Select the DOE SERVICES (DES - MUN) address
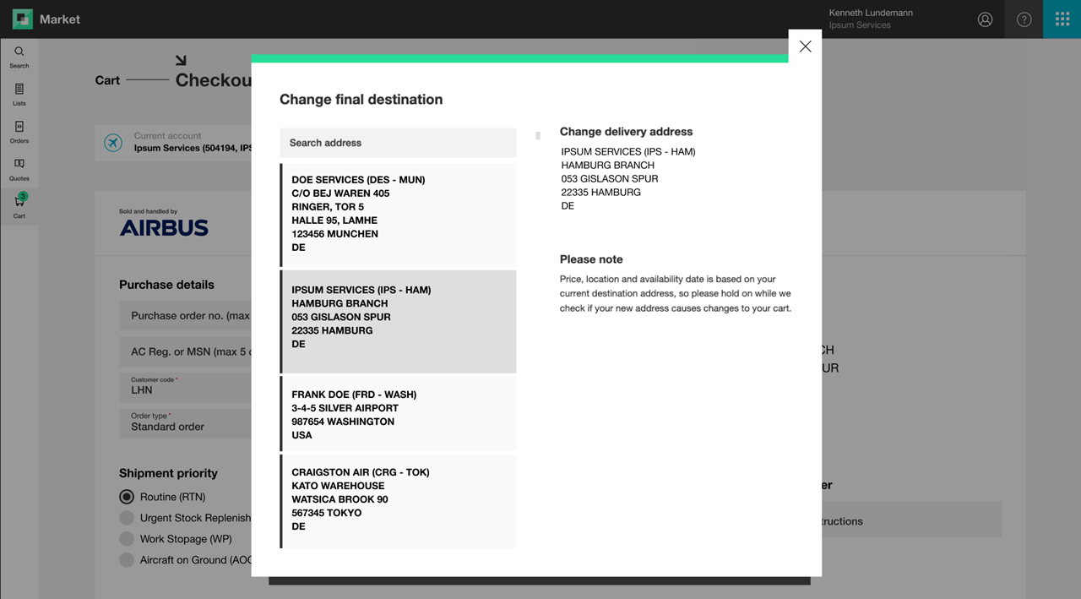Screen dimensions: 1081x599 tap(398, 215)
